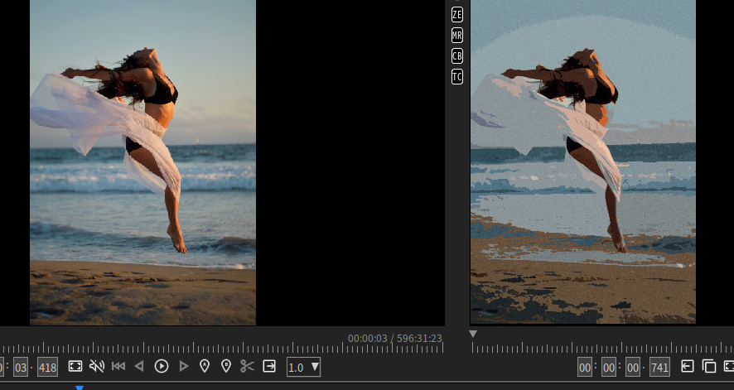
Task: Click the export arrow-in-box icon
Action: (269, 366)
